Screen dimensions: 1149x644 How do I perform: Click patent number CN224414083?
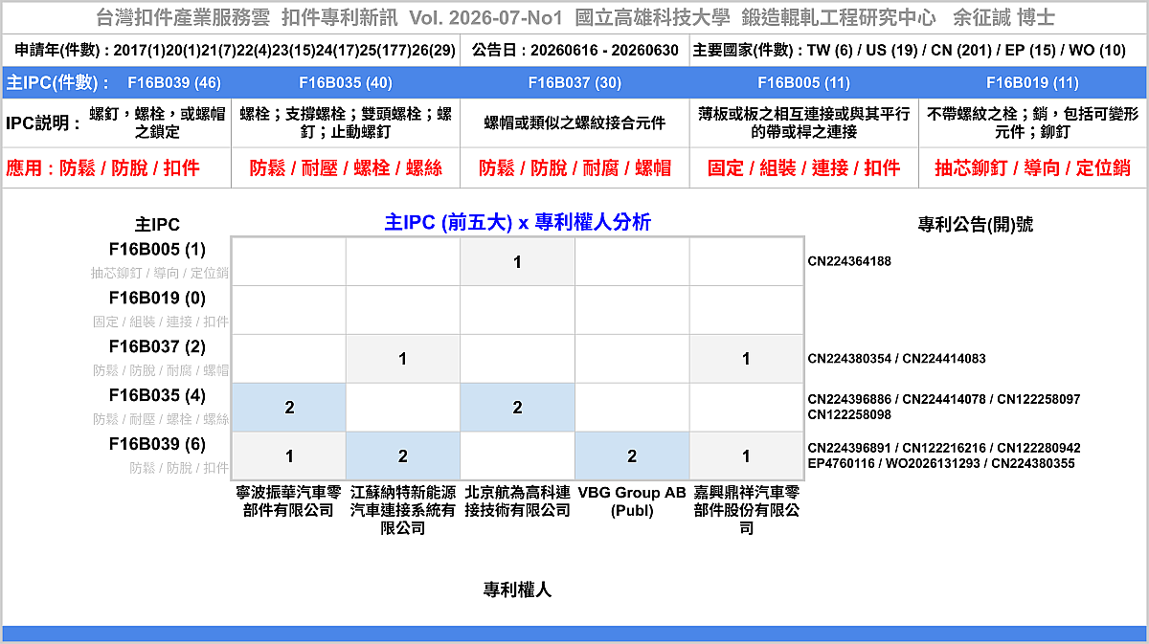(x=943, y=359)
